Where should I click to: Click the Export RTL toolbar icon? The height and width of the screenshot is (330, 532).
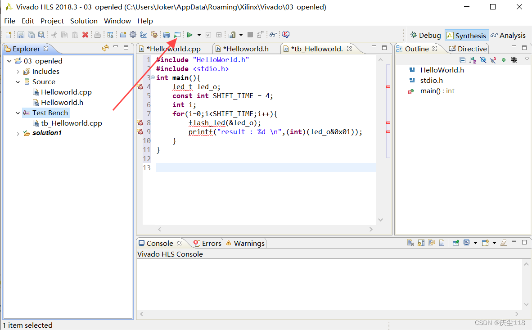point(219,35)
